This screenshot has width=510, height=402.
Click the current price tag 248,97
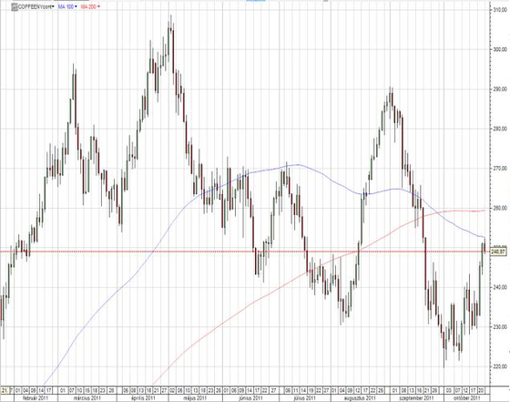click(498, 252)
